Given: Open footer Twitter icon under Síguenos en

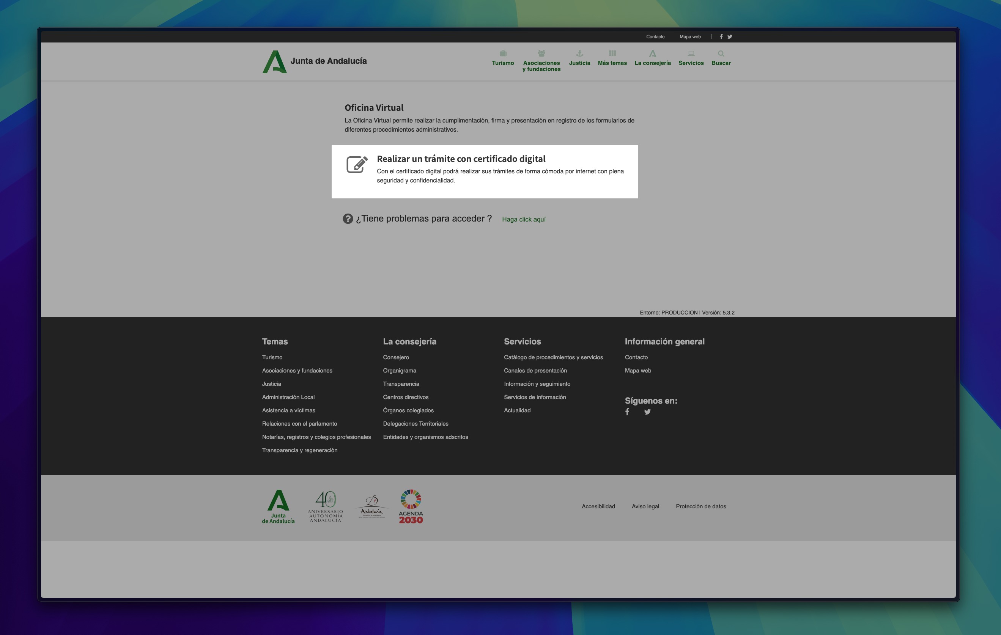Looking at the screenshot, I should [647, 412].
